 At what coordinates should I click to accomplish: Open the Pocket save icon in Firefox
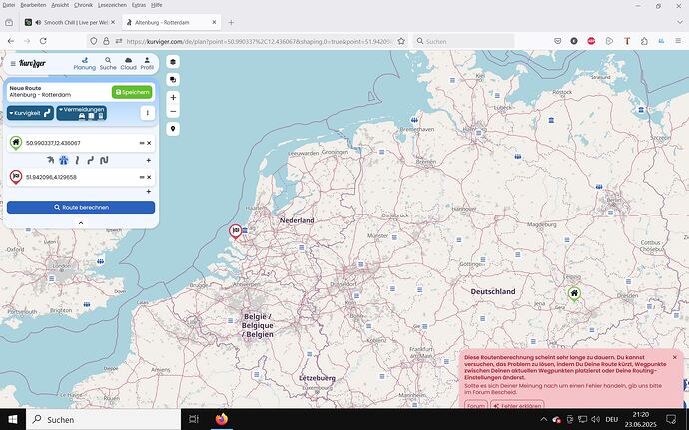pyautogui.click(x=557, y=41)
